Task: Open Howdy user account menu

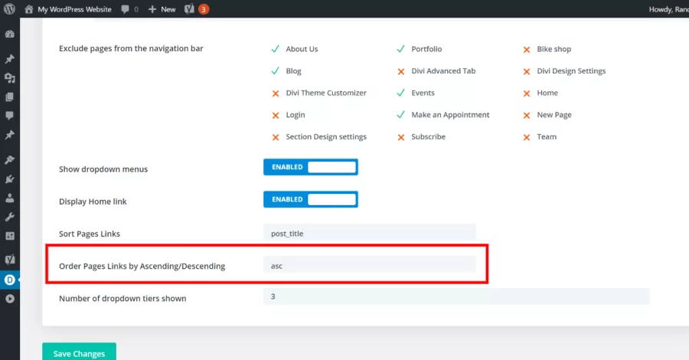Action: pyautogui.click(x=668, y=9)
